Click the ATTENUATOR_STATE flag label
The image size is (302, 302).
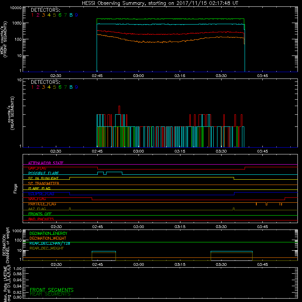tap(46, 163)
